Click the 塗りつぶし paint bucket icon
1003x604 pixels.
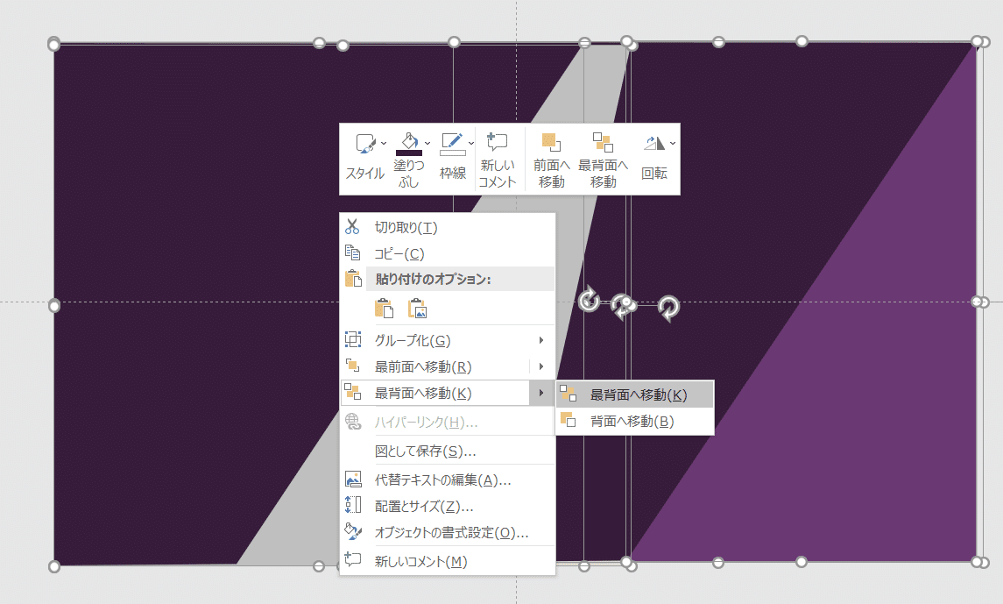tap(409, 142)
